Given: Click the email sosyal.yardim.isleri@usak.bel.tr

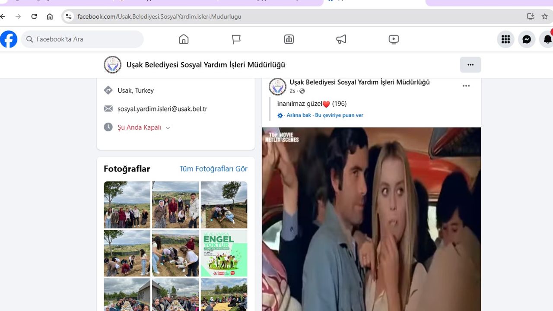Looking at the screenshot, I should 162,109.
